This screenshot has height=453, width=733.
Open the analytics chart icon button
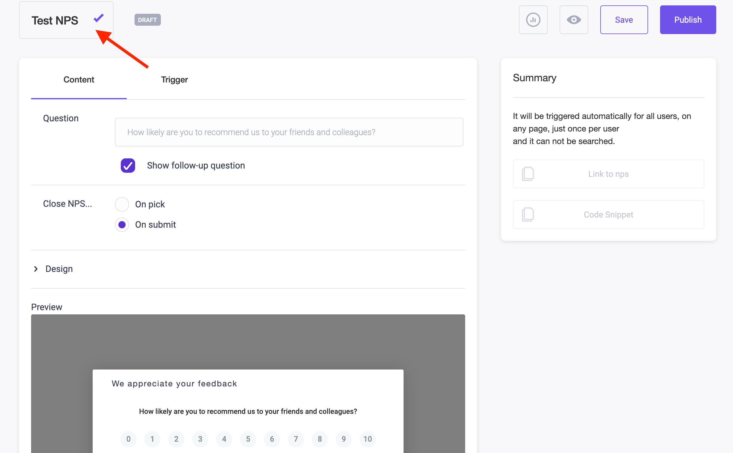pyautogui.click(x=533, y=20)
